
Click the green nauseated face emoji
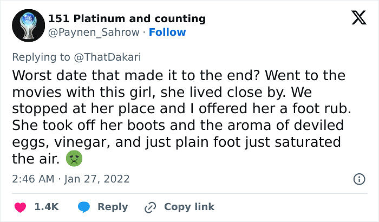pyautogui.click(x=73, y=159)
